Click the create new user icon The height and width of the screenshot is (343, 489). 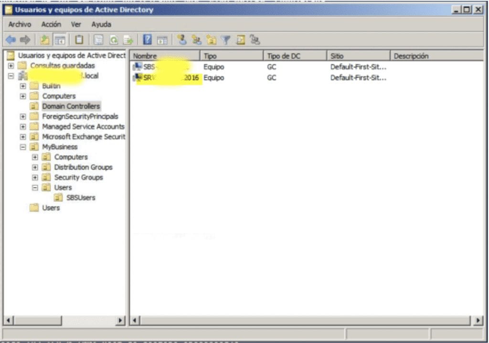point(181,40)
